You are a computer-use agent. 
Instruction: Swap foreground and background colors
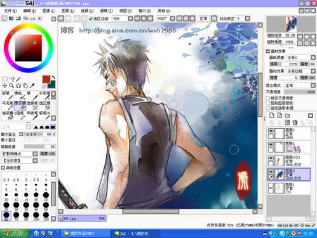coord(53,77)
